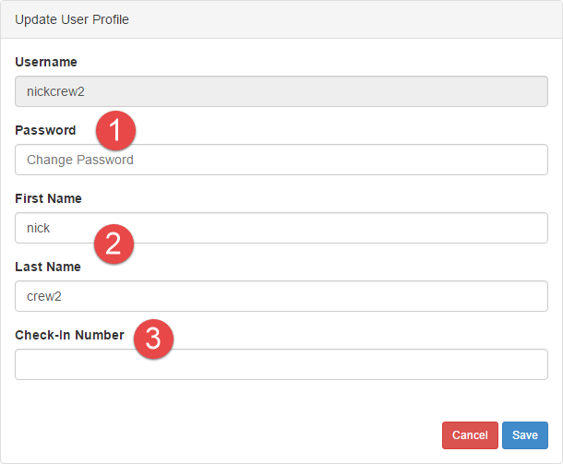Click the red number 3 badge

[x=153, y=339]
